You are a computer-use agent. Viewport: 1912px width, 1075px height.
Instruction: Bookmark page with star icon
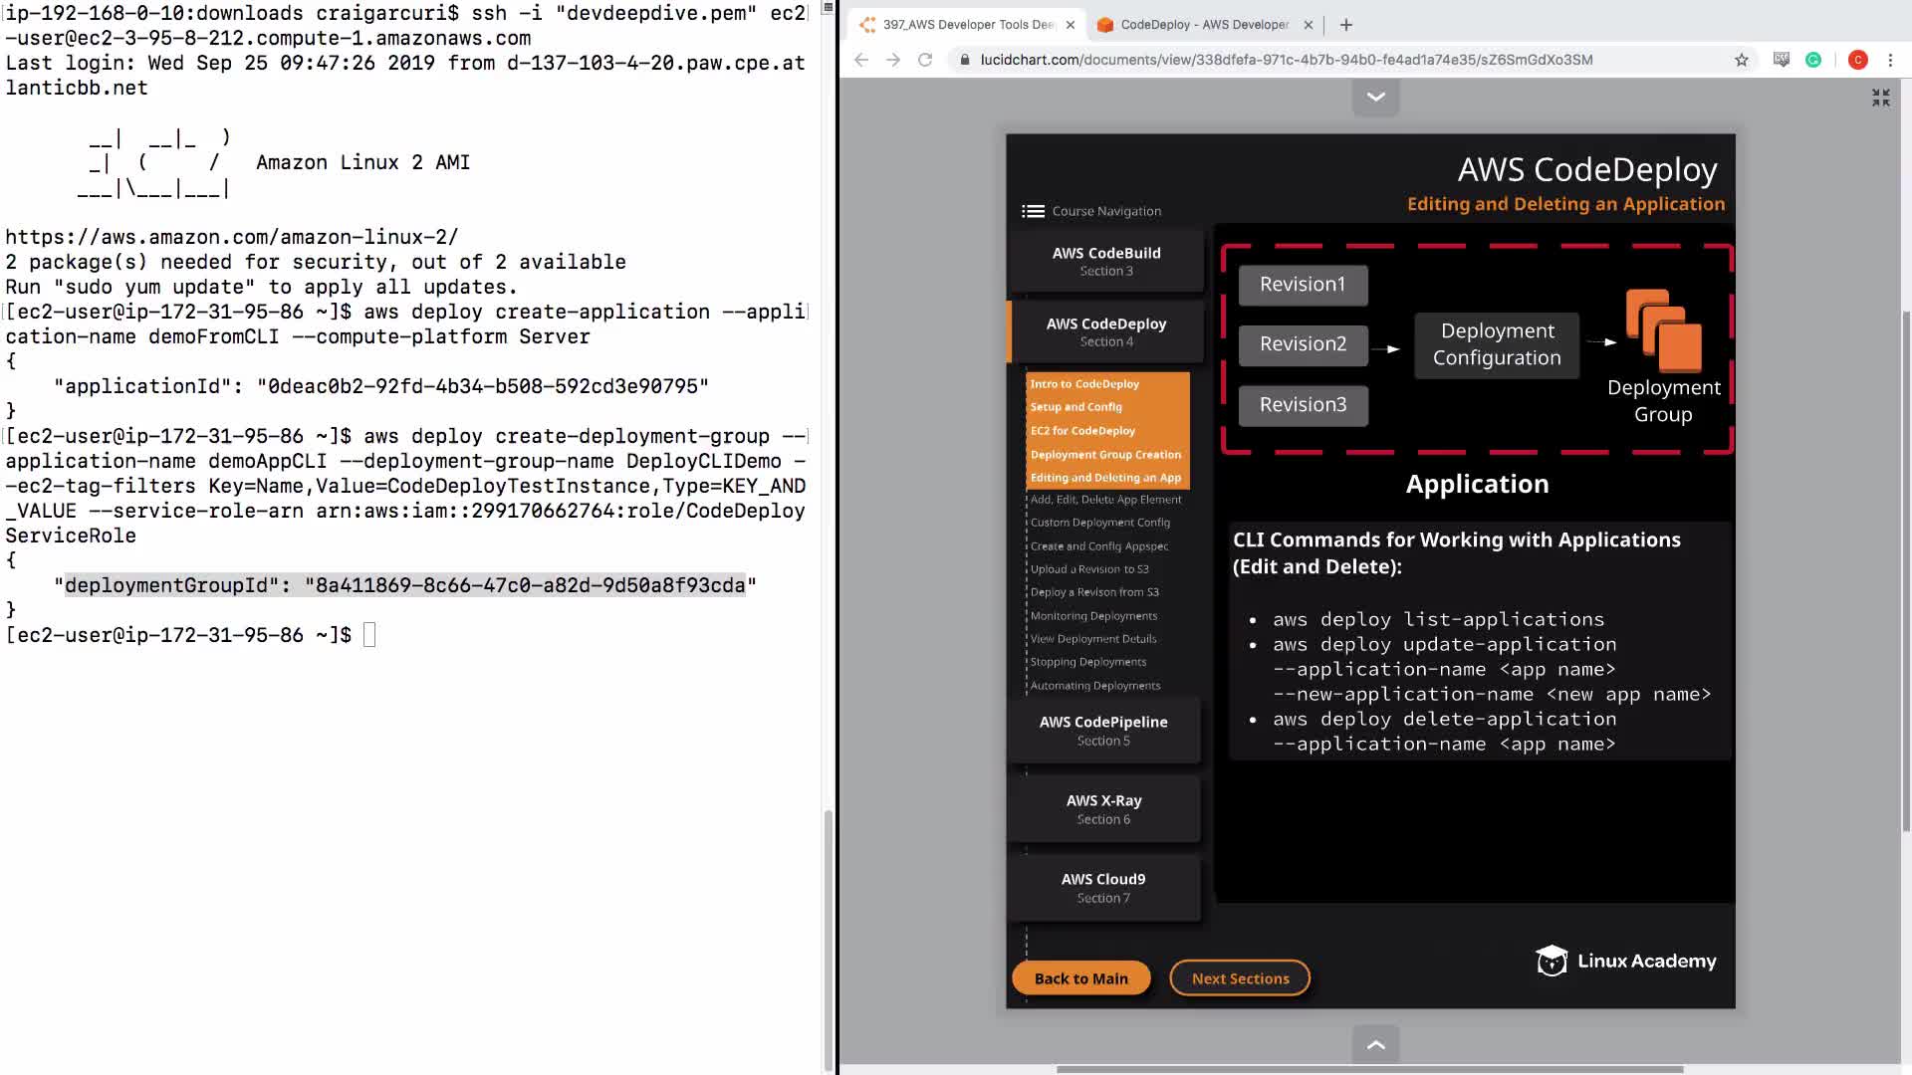pos(1742,60)
